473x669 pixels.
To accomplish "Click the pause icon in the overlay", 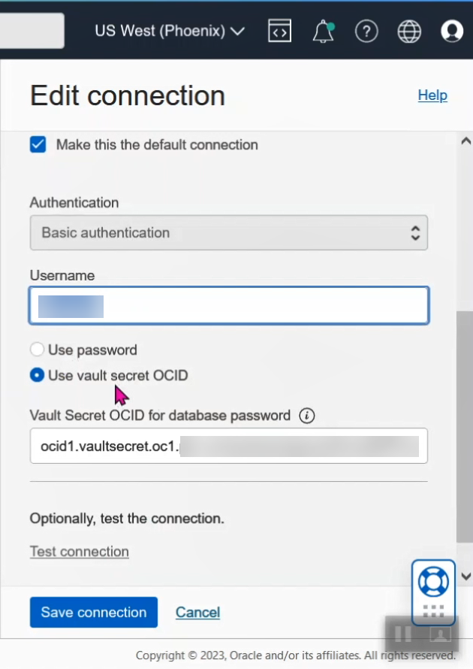I will coord(403,634).
